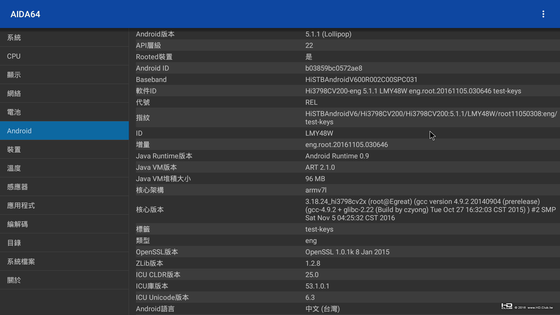The width and height of the screenshot is (560, 315).
Task: Switch to the 顯示 category
Action: [64, 75]
